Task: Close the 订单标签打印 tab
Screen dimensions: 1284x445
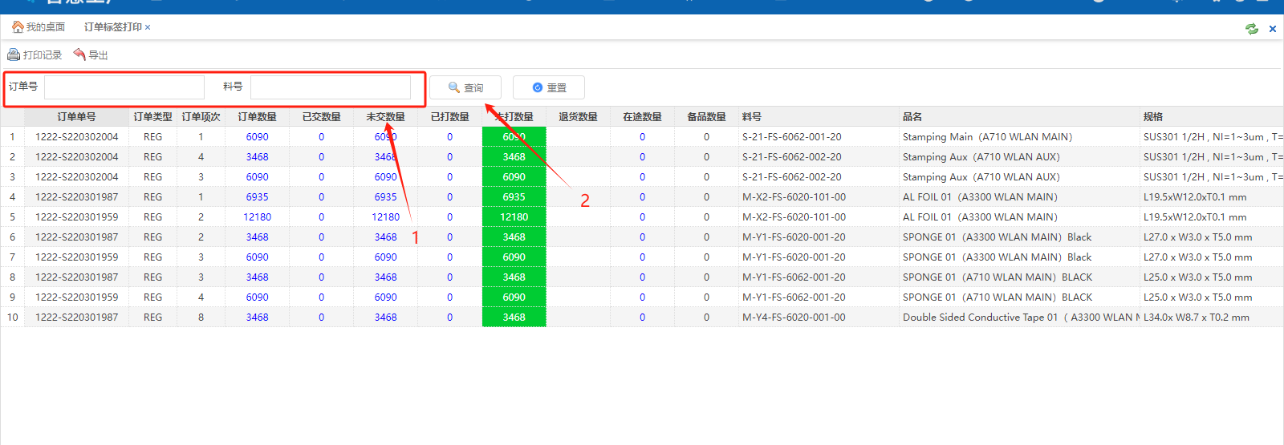Action: click(148, 27)
